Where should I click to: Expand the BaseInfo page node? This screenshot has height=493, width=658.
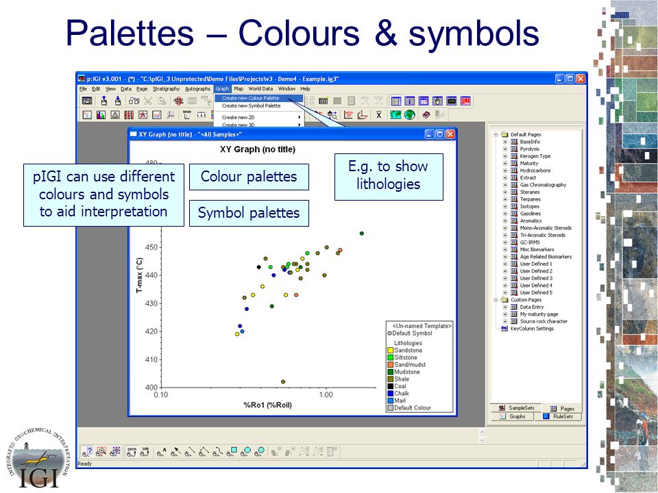click(x=505, y=142)
